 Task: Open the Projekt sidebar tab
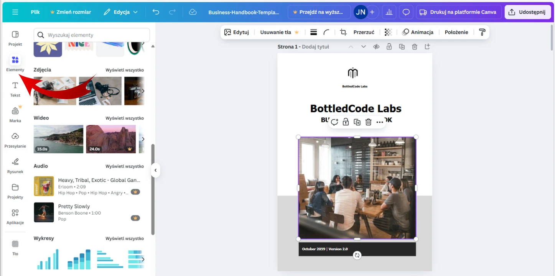(15, 38)
